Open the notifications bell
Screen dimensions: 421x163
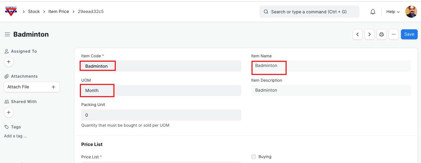point(373,12)
